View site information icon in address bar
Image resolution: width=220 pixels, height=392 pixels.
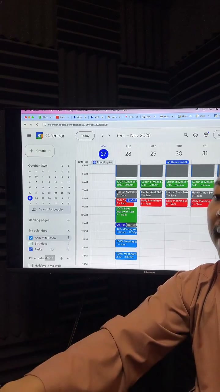coord(45,125)
